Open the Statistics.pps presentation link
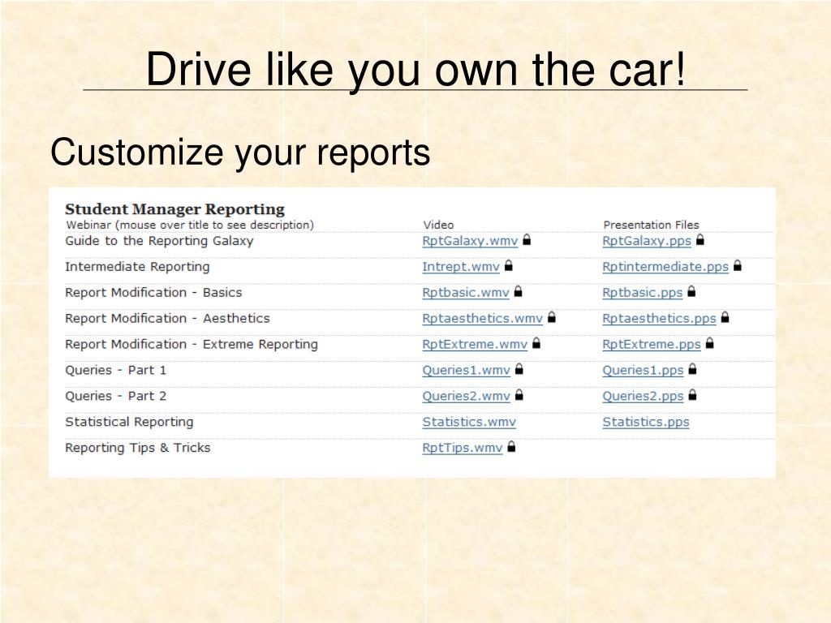 tap(645, 422)
